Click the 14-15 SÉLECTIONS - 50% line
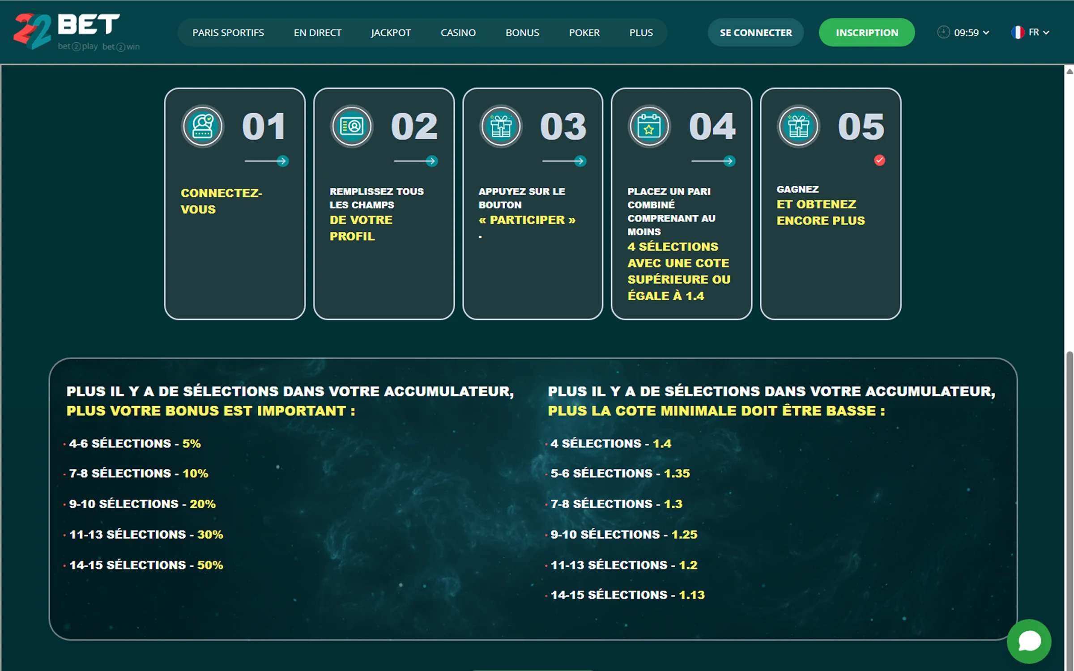 146,565
